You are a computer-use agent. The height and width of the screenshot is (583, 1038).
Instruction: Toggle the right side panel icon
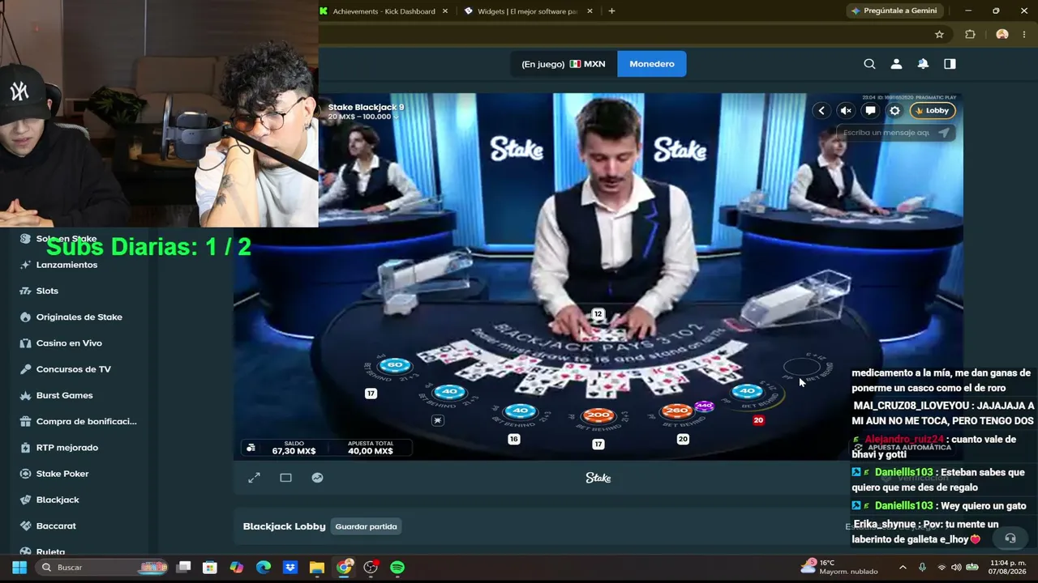pos(950,64)
